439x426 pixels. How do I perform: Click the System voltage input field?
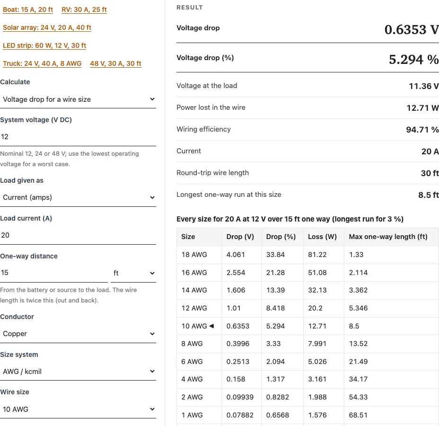(78, 137)
